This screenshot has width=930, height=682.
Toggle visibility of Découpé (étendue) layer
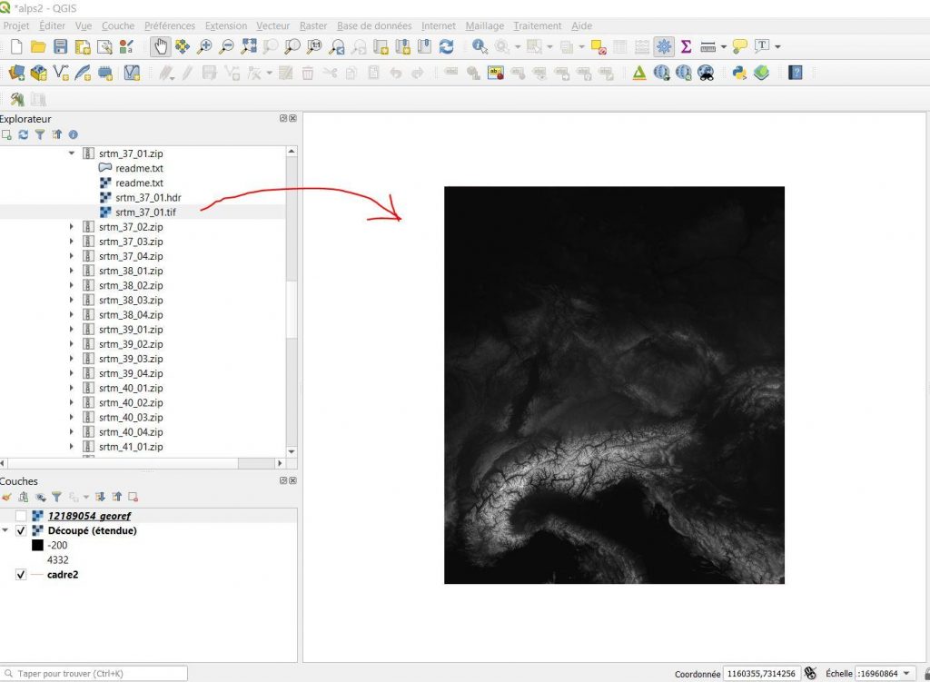click(21, 530)
